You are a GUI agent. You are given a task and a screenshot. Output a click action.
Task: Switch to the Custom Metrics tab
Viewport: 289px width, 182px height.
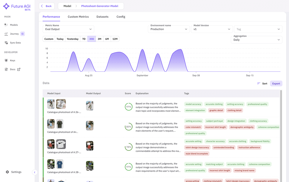[78, 17]
